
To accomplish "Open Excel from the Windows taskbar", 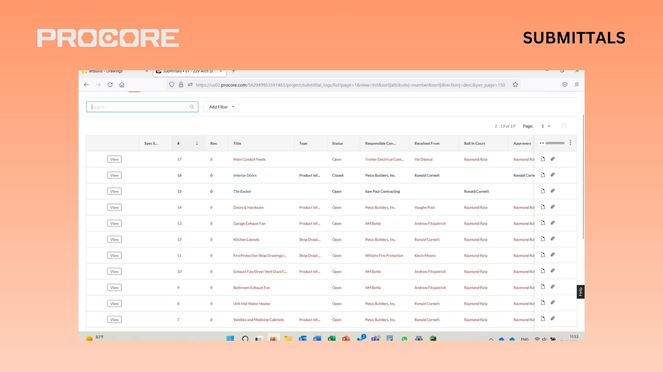I will (331, 338).
